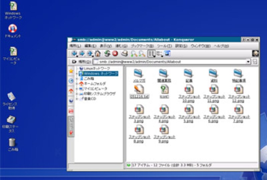Open the red flag sidebar tab

click(71, 133)
